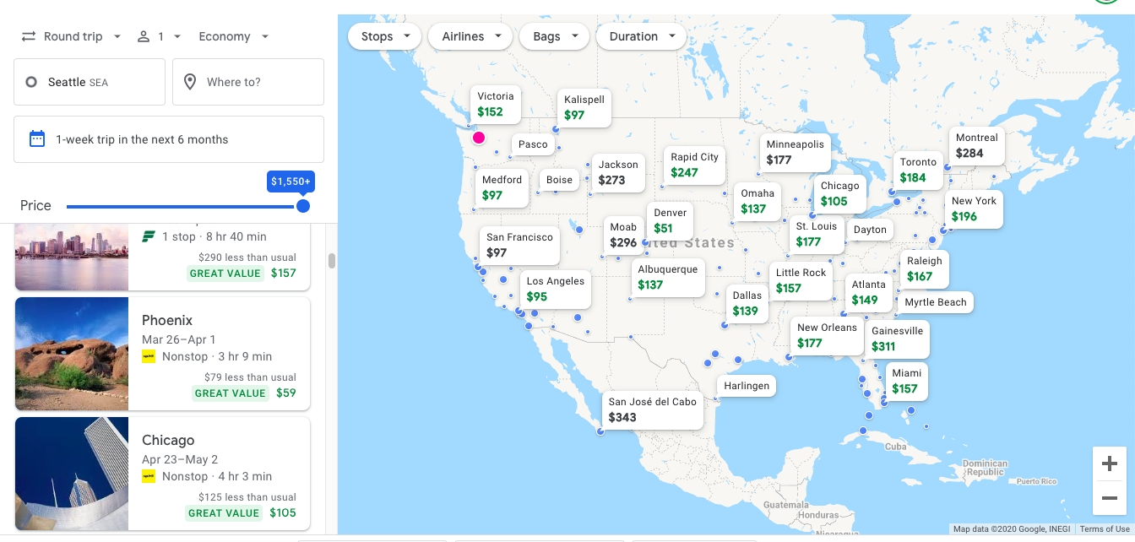Click the St. Louis $177 map label

coord(817,234)
